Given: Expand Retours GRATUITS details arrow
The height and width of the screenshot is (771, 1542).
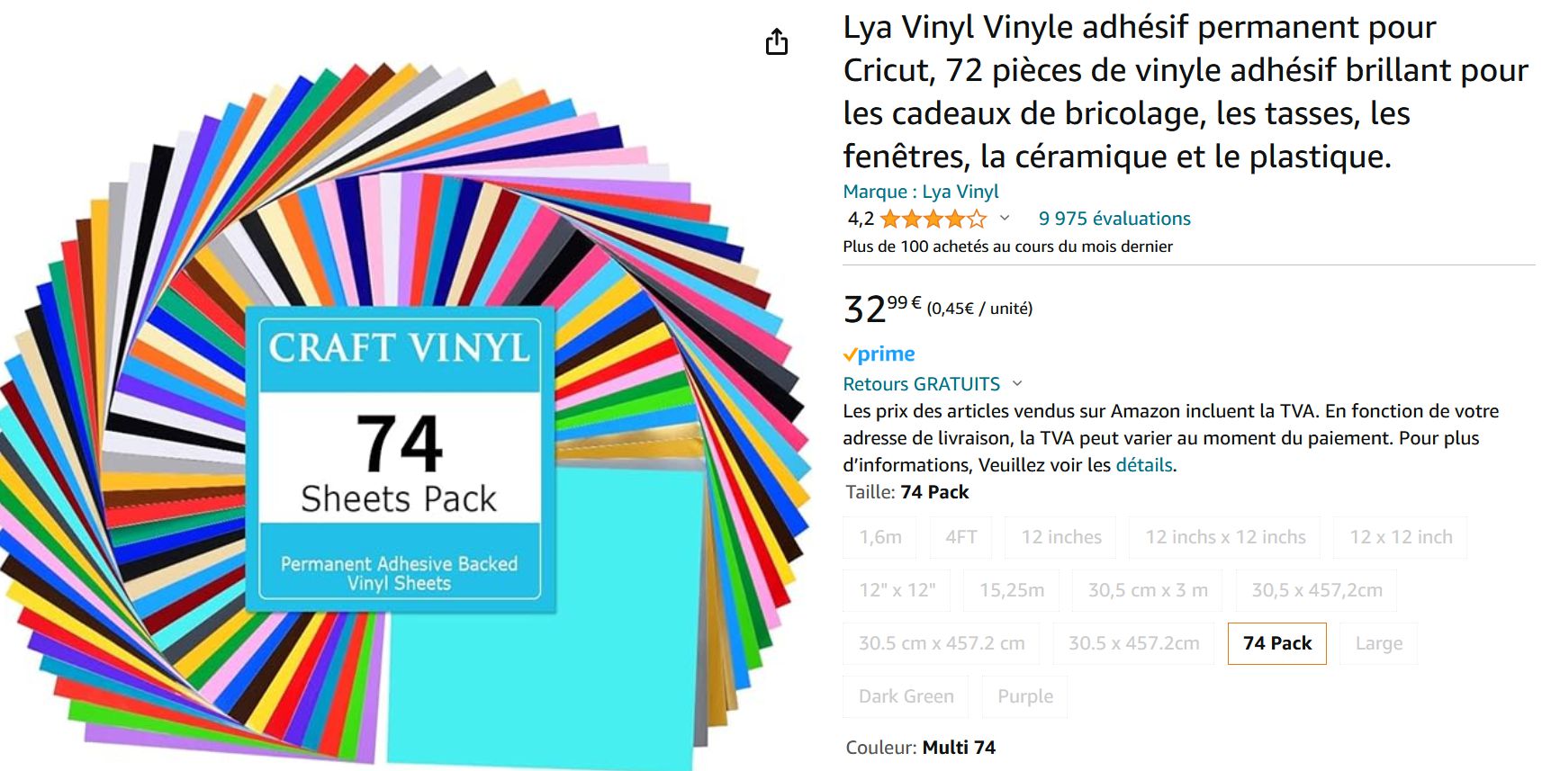Looking at the screenshot, I should (x=1017, y=383).
